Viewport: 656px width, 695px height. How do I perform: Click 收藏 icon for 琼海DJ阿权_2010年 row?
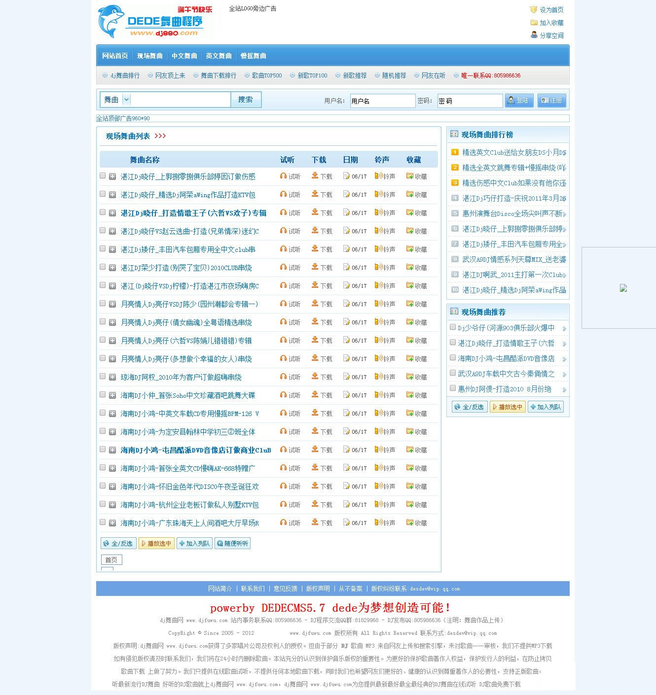pos(409,377)
